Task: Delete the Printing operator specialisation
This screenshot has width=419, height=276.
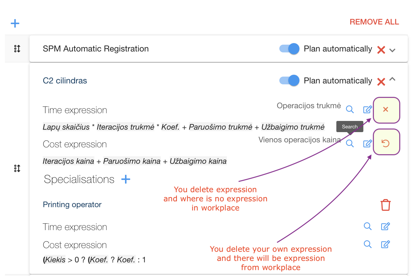Action: click(385, 205)
